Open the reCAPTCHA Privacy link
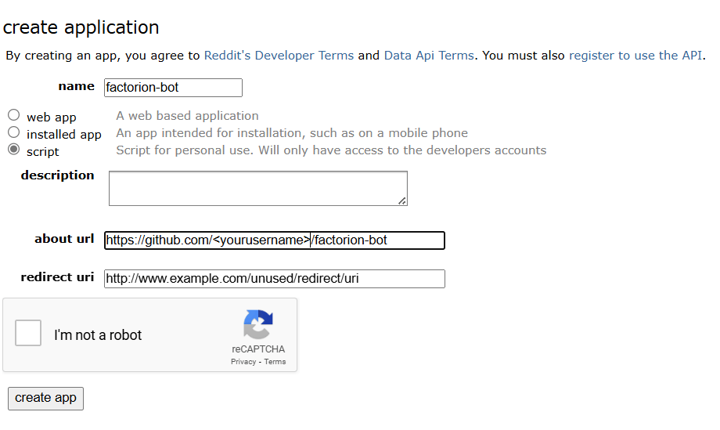Viewport: 720px width, 430px height. pos(243,362)
